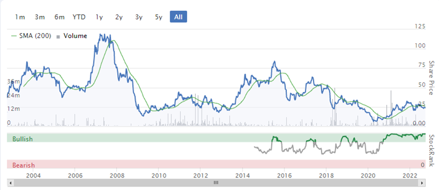Select the 5y time range
439x190 pixels.
[158, 17]
